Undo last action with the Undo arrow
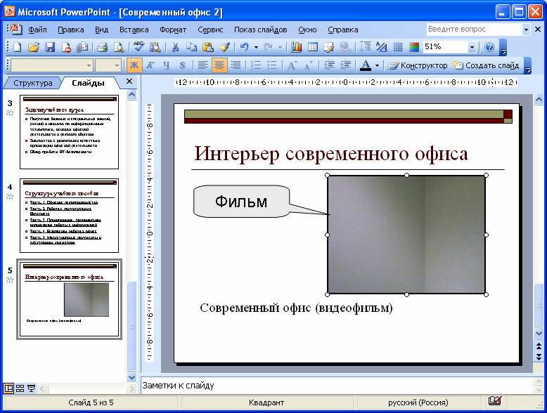The image size is (547, 413). (x=244, y=47)
